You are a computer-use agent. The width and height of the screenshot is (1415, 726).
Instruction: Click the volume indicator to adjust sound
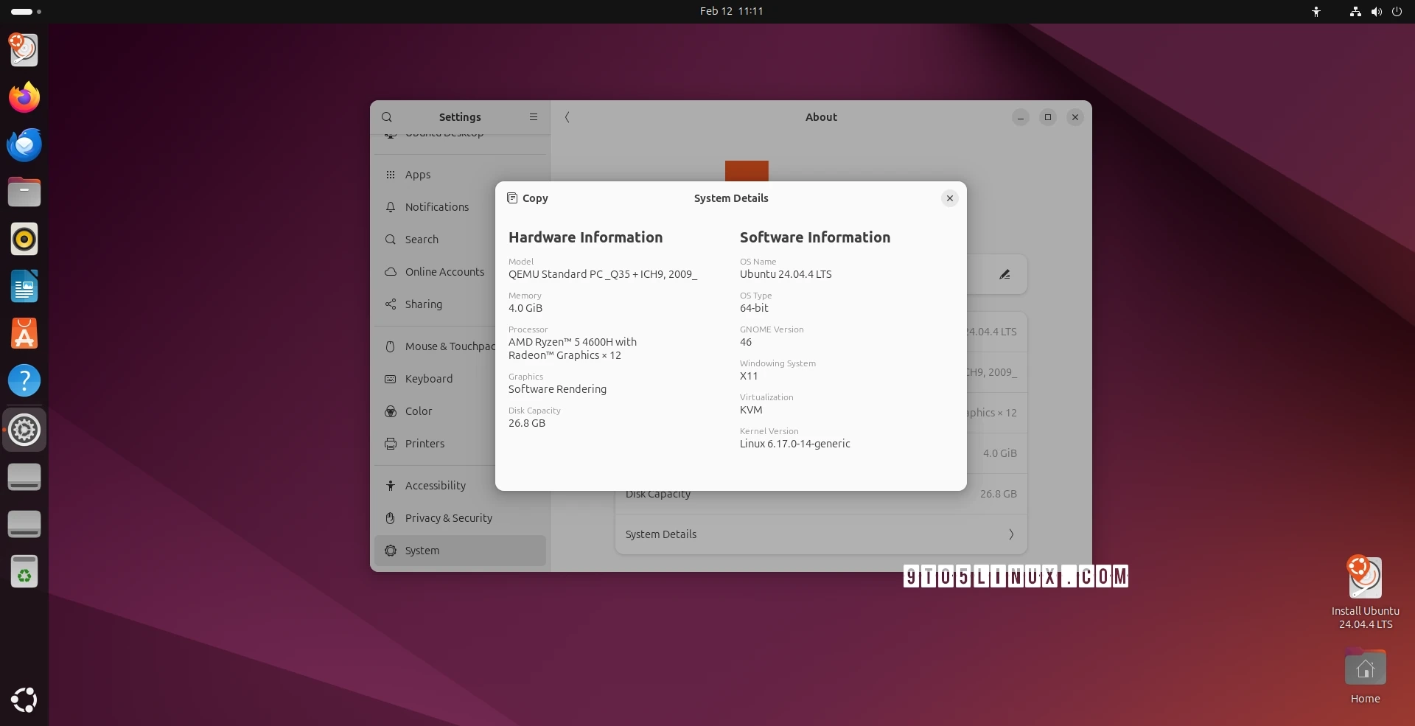coord(1377,11)
